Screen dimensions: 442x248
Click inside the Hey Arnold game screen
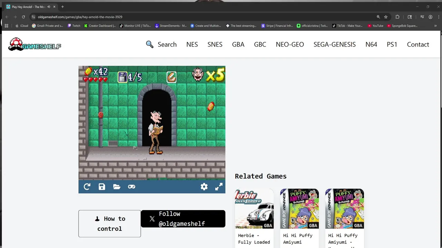[152, 123]
